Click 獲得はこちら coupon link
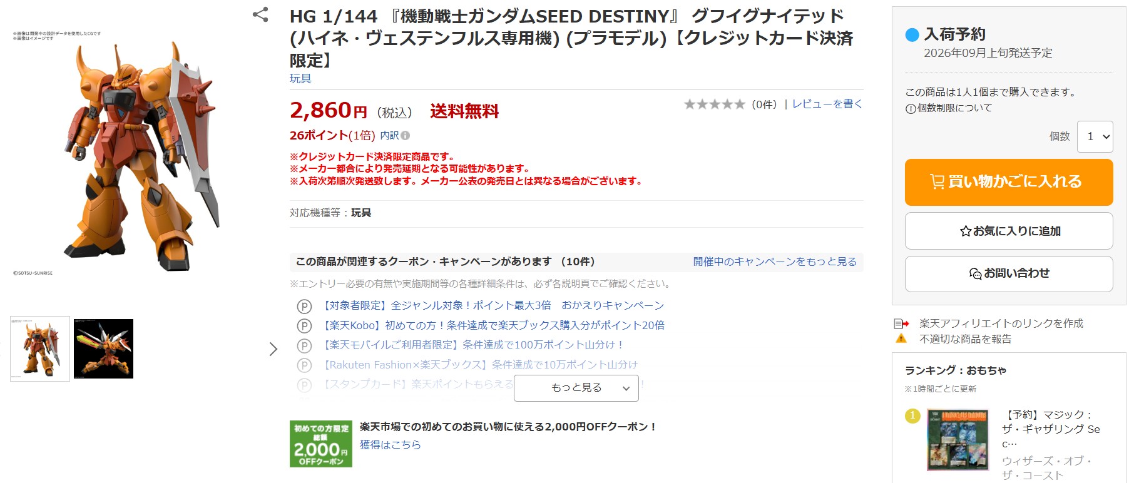Viewport: 1144px width, 483px height. [x=391, y=445]
